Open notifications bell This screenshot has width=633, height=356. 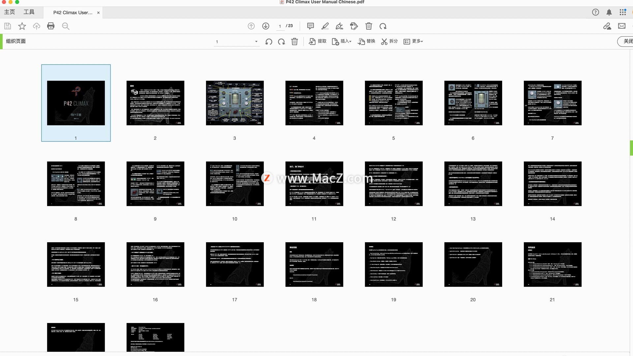[x=609, y=12]
